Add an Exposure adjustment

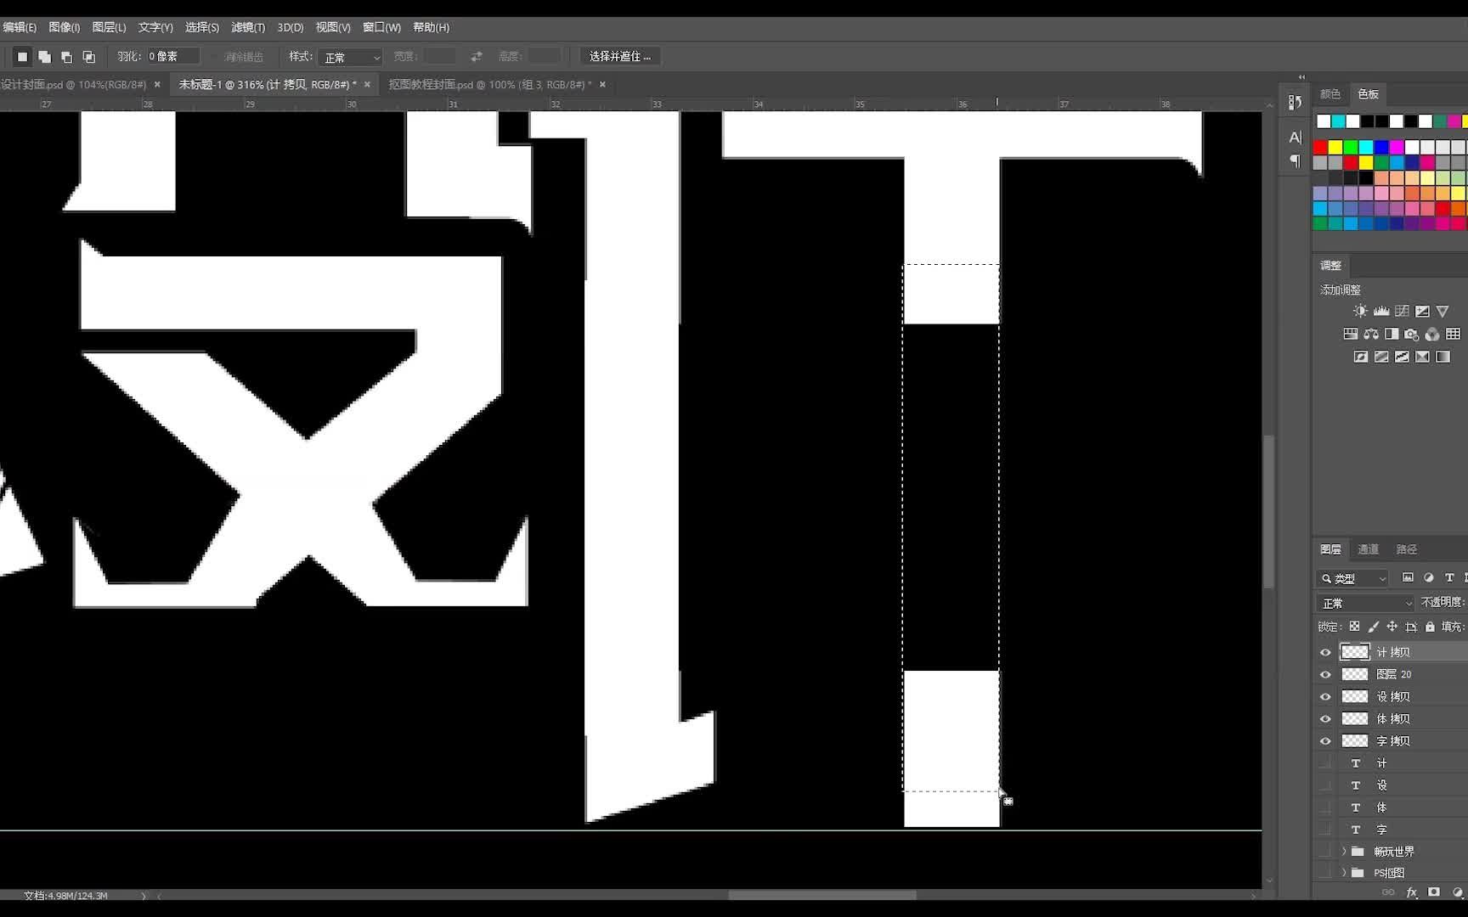click(x=1422, y=311)
